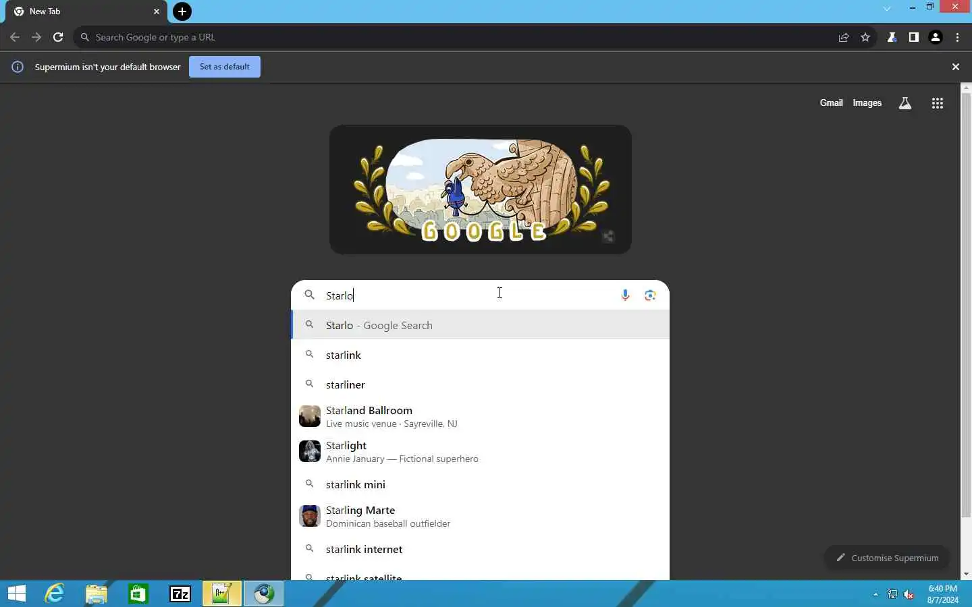Open the Google apps grid
972x607 pixels.
click(x=938, y=103)
